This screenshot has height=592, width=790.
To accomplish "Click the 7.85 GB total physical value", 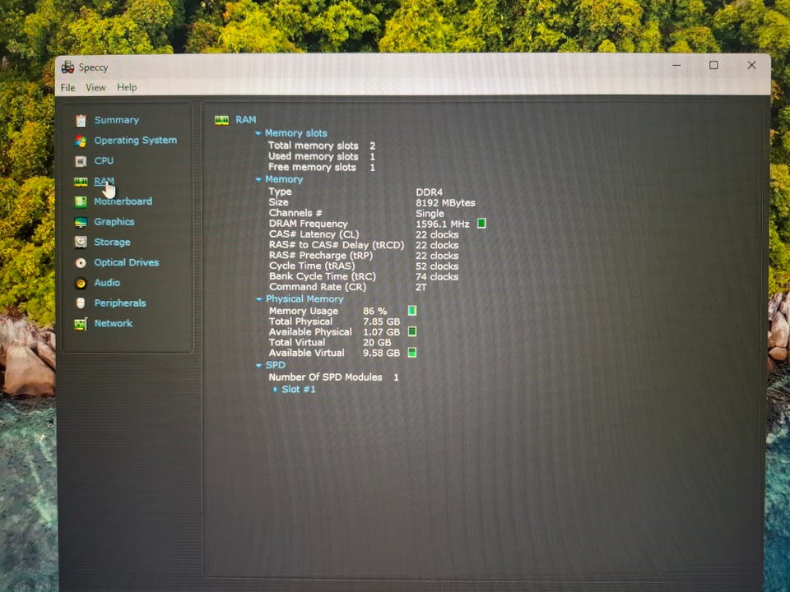I will 381,321.
